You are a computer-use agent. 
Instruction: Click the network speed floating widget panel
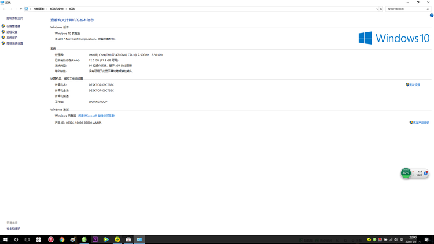[420, 173]
